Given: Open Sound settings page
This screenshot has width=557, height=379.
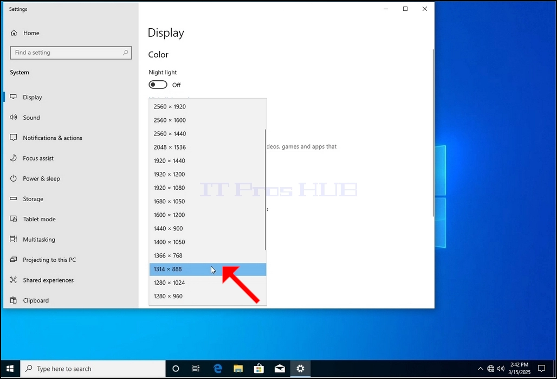Looking at the screenshot, I should pos(70,117).
